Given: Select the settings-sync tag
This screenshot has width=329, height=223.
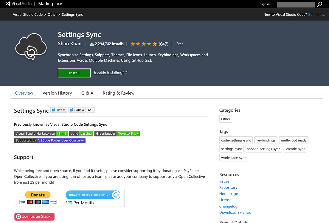Looking at the screenshot, I should [232, 149].
